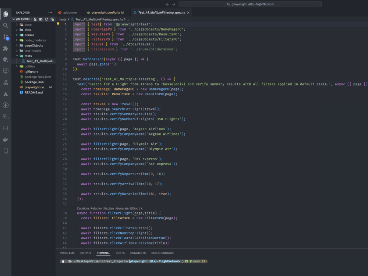
Task: Open the curly braces activity bar view
Action: click(x=6, y=128)
